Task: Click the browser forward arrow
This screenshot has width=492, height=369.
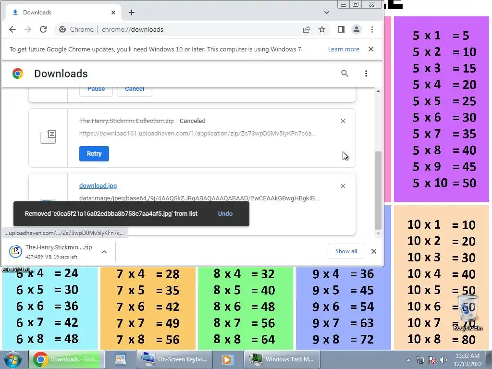Action: [28, 29]
